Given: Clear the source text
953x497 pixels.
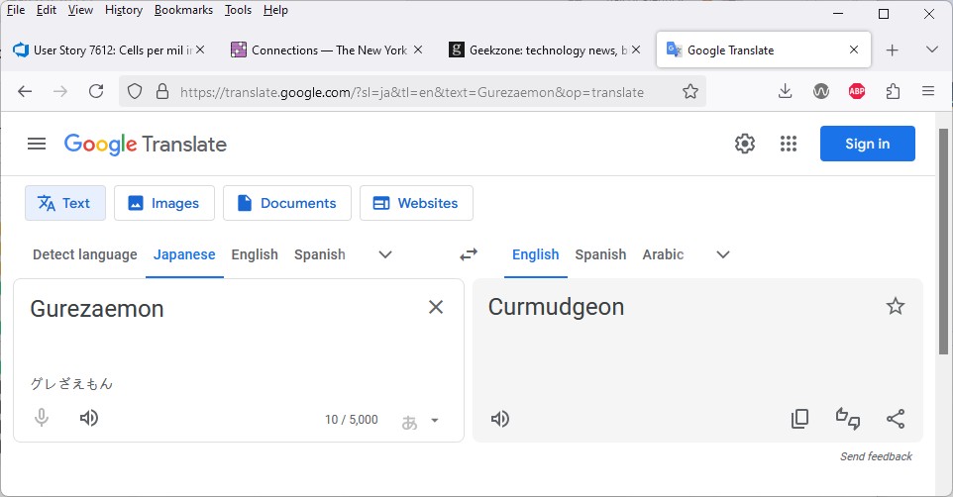Looking at the screenshot, I should (x=436, y=307).
